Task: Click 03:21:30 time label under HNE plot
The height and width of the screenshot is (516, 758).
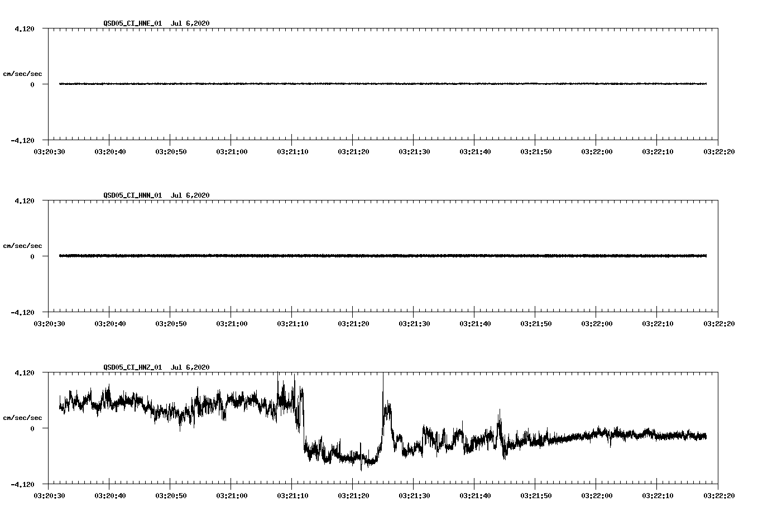Action: click(414, 151)
